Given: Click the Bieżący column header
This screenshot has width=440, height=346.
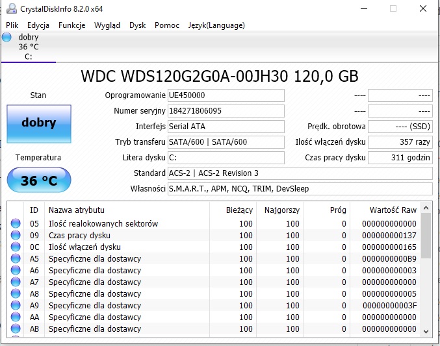Looking at the screenshot, I should pyautogui.click(x=233, y=210).
